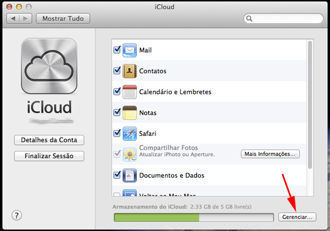Image resolution: width=330 pixels, height=231 pixels.
Task: Click the Mostrar Tudo button
Action: click(x=63, y=19)
